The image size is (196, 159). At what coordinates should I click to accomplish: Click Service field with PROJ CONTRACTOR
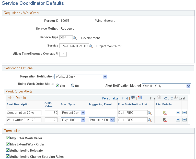click(74, 46)
